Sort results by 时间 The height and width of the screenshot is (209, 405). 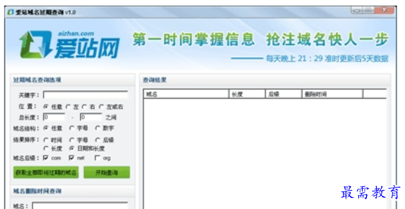[x=46, y=140]
